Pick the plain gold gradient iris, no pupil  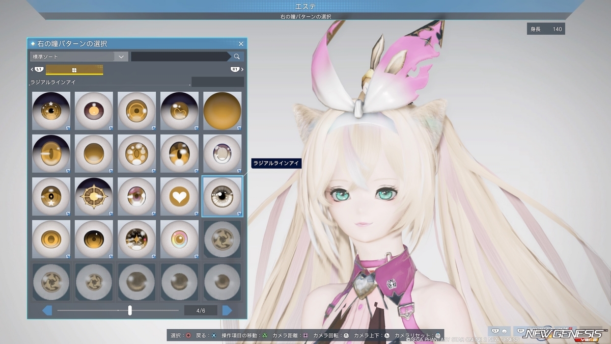click(94, 153)
